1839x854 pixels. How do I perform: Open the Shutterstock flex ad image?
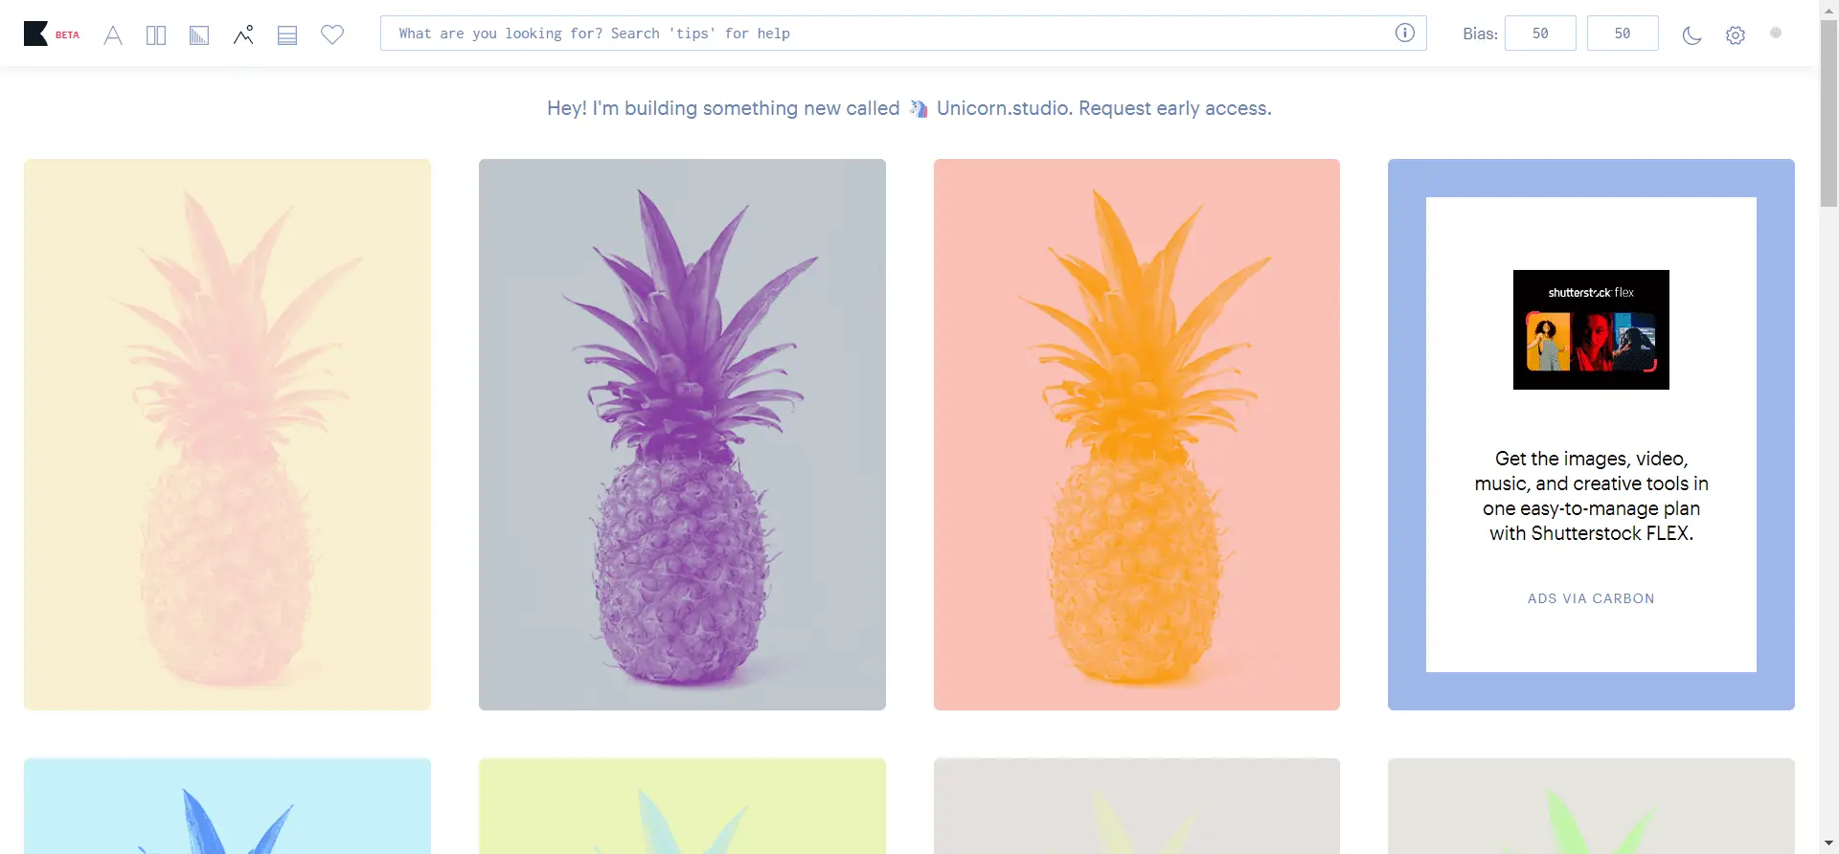[x=1591, y=329]
